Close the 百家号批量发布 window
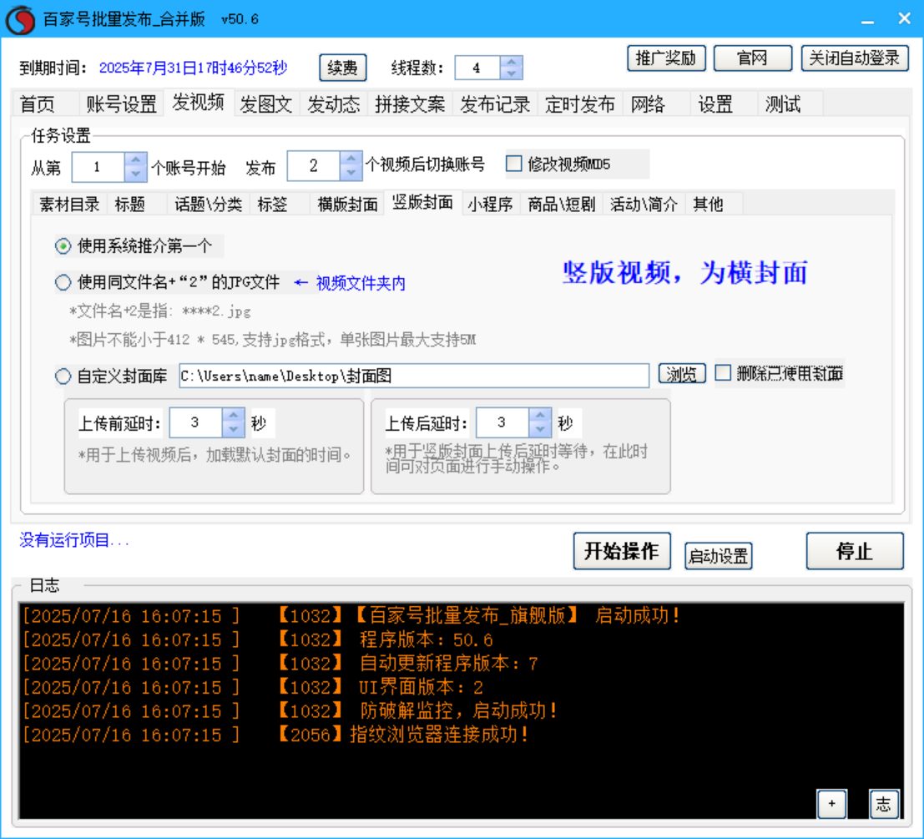 904,19
